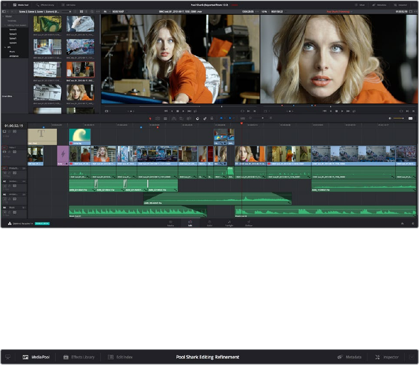This screenshot has width=419, height=365.
Task: Toggle lock icon on Video 1 track
Action: (9, 152)
